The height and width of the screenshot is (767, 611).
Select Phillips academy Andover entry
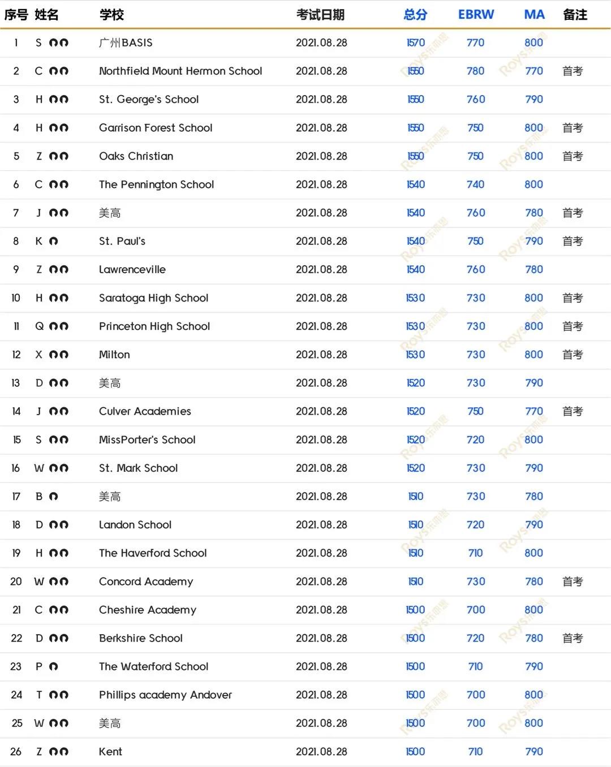point(165,695)
